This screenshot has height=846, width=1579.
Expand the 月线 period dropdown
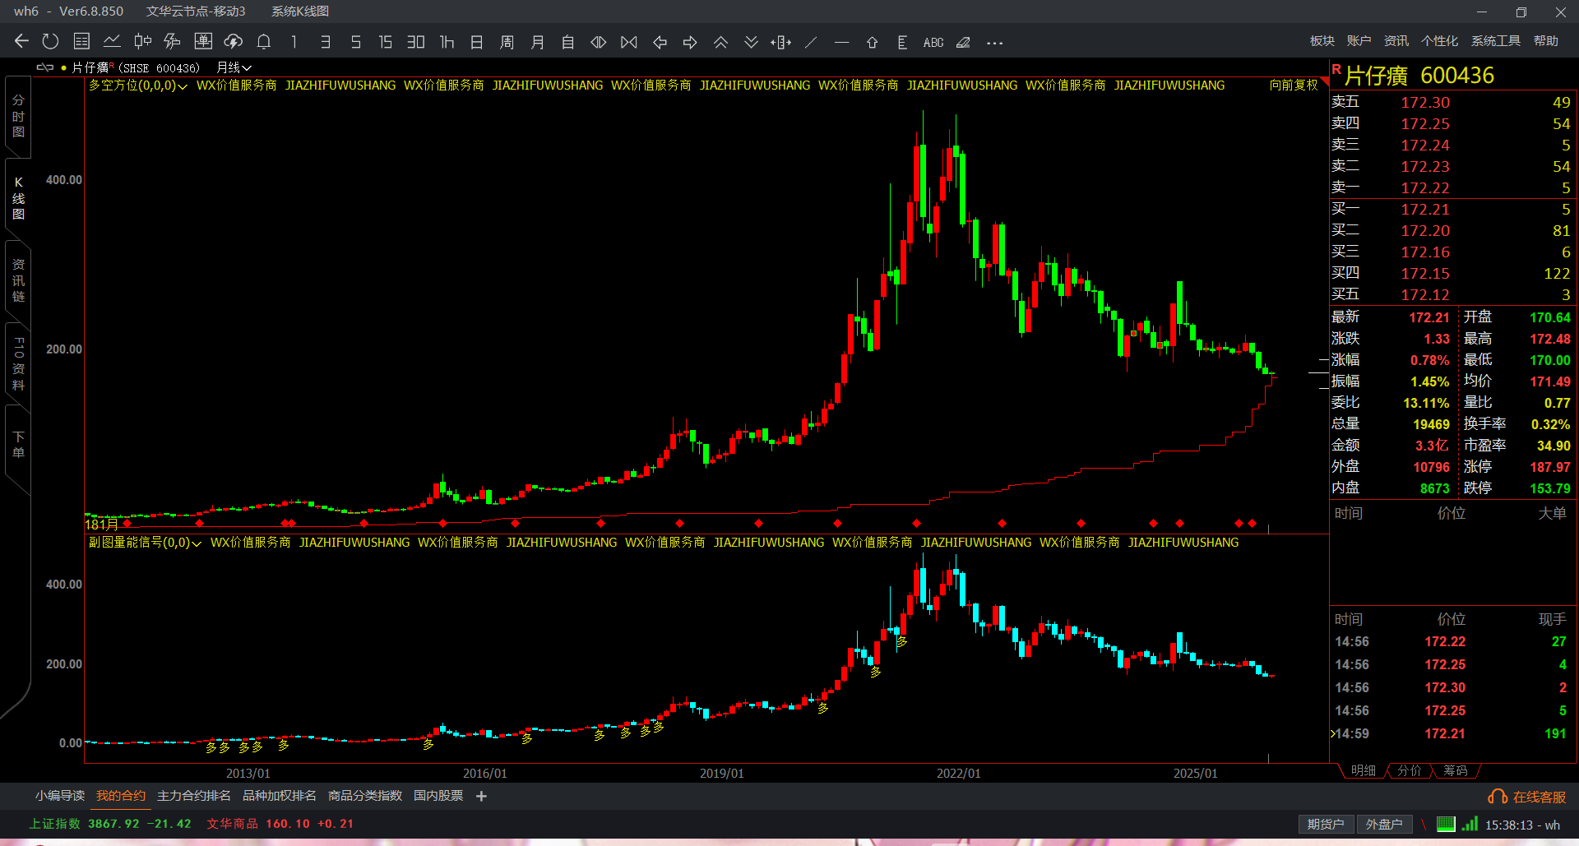(234, 67)
